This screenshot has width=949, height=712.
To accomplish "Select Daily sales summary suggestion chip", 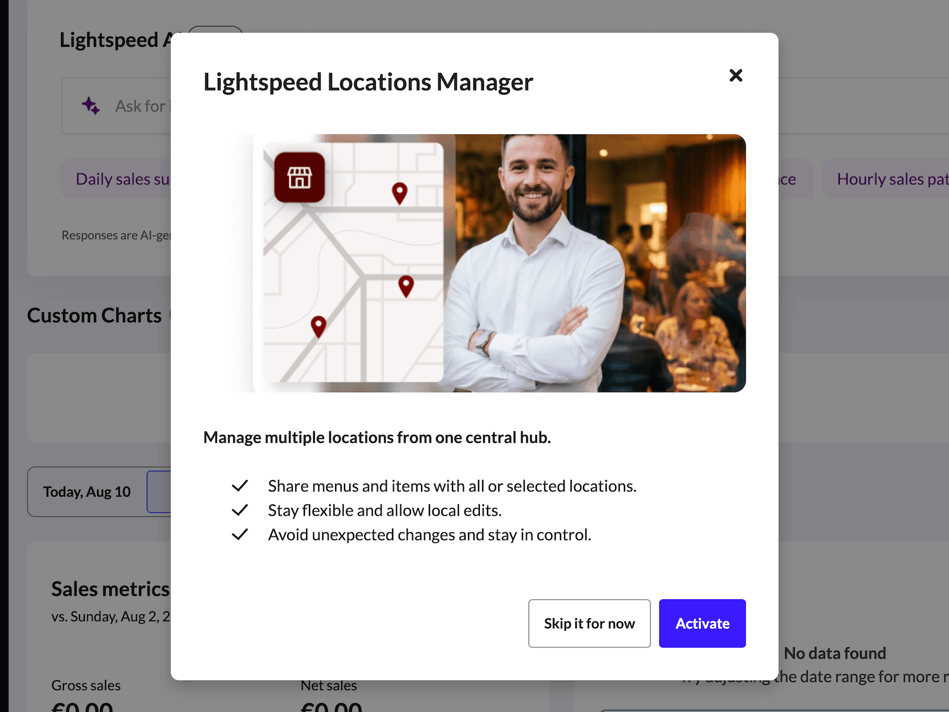I will 116,179.
